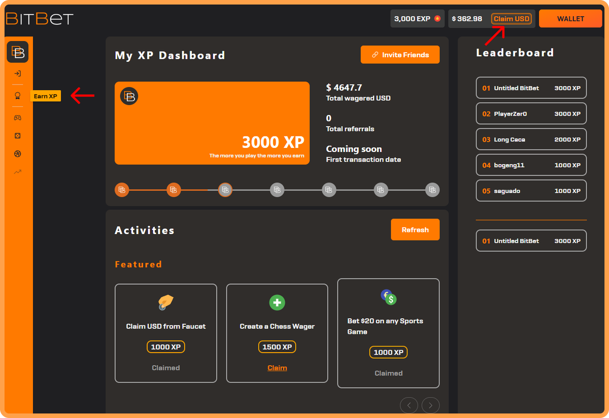The width and height of the screenshot is (609, 418).
Task: Click the 3,000 EXP balance box
Action: click(x=417, y=19)
